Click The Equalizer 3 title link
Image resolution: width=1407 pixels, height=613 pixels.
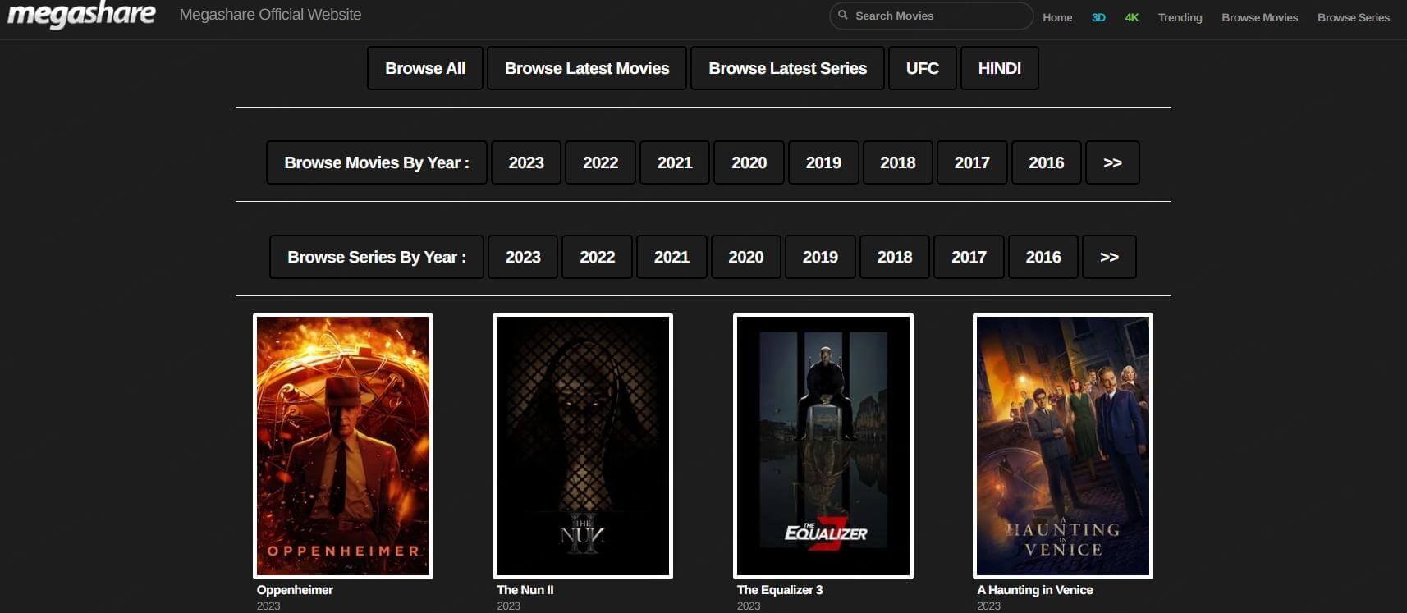(x=780, y=590)
